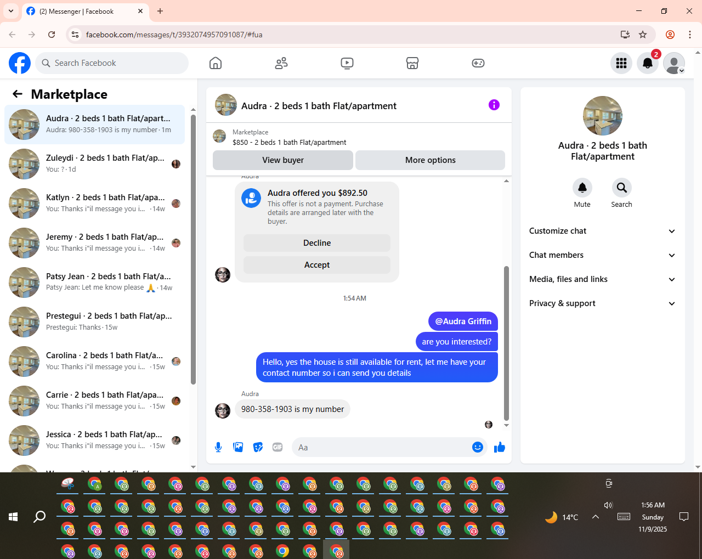The width and height of the screenshot is (702, 559).
Task: Click View buyer button
Action: pyautogui.click(x=283, y=160)
